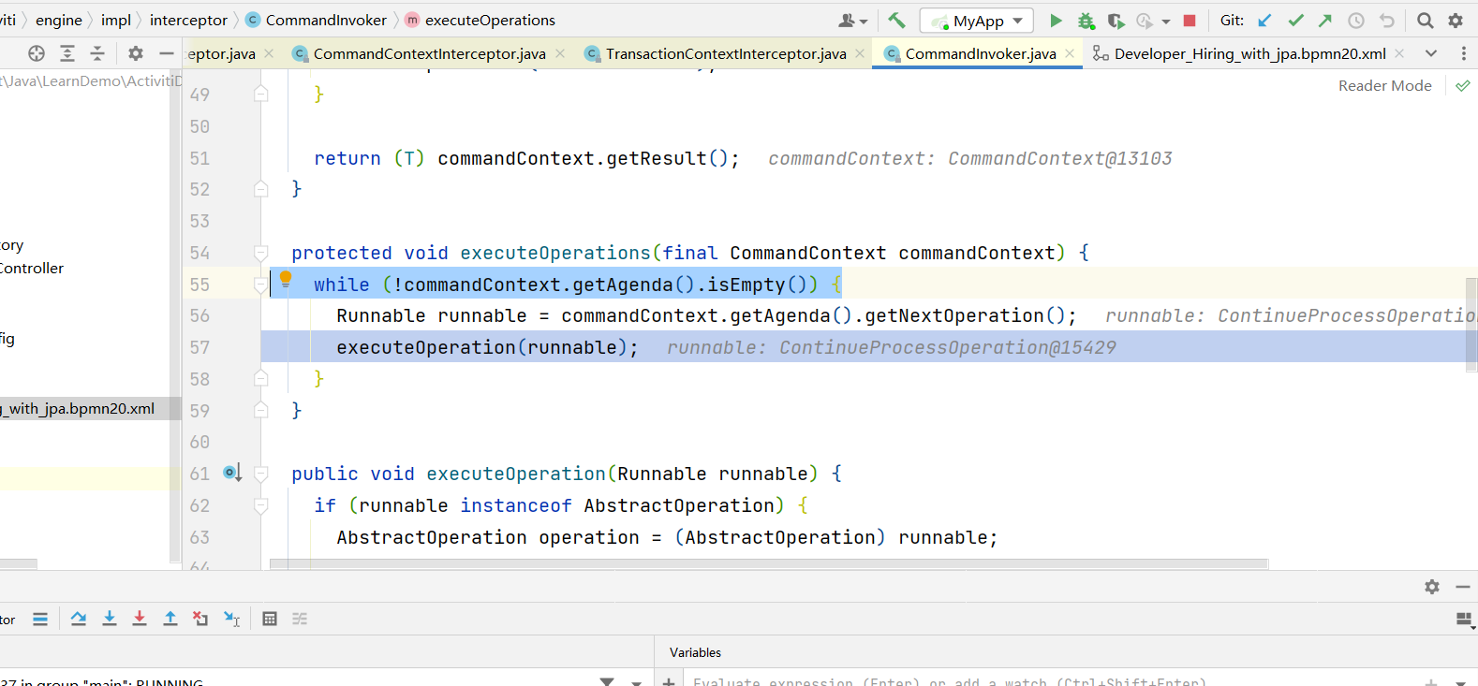This screenshot has width=1478, height=686.
Task: Click the impl breadcrumb
Action: tap(115, 20)
